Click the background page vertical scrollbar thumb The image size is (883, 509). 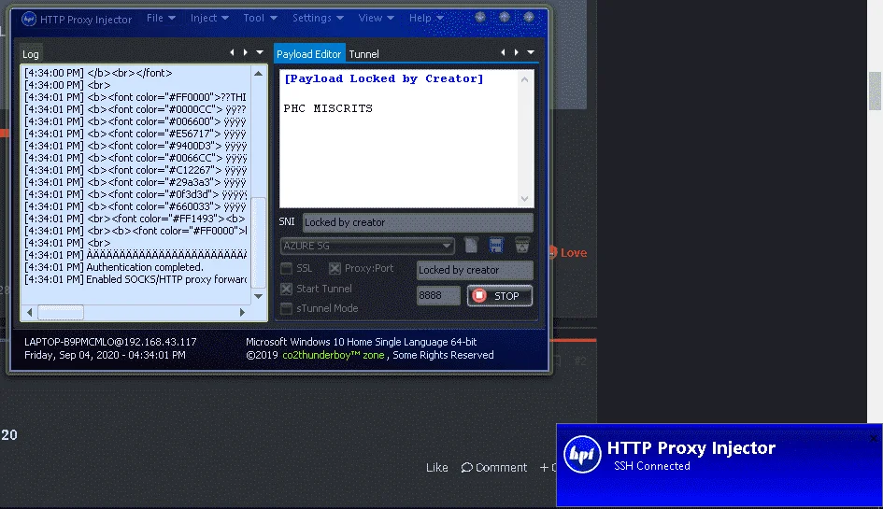point(875,91)
